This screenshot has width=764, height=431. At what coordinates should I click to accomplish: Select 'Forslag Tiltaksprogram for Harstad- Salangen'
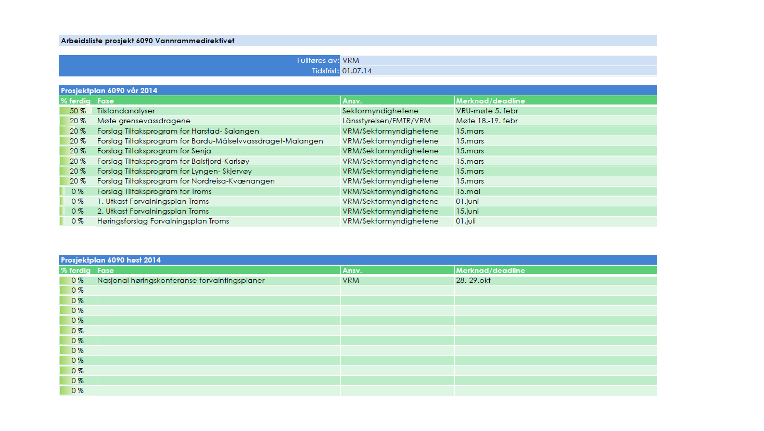[218, 131]
